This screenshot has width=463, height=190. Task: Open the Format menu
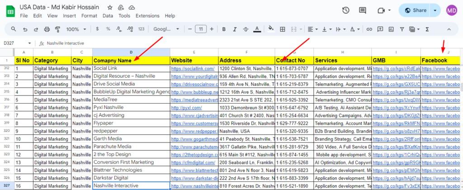(89, 16)
